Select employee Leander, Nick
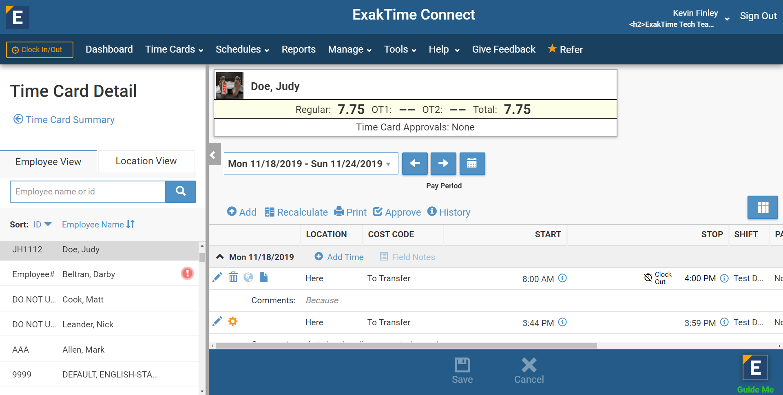Screen dimensions: 783x395 100,324
